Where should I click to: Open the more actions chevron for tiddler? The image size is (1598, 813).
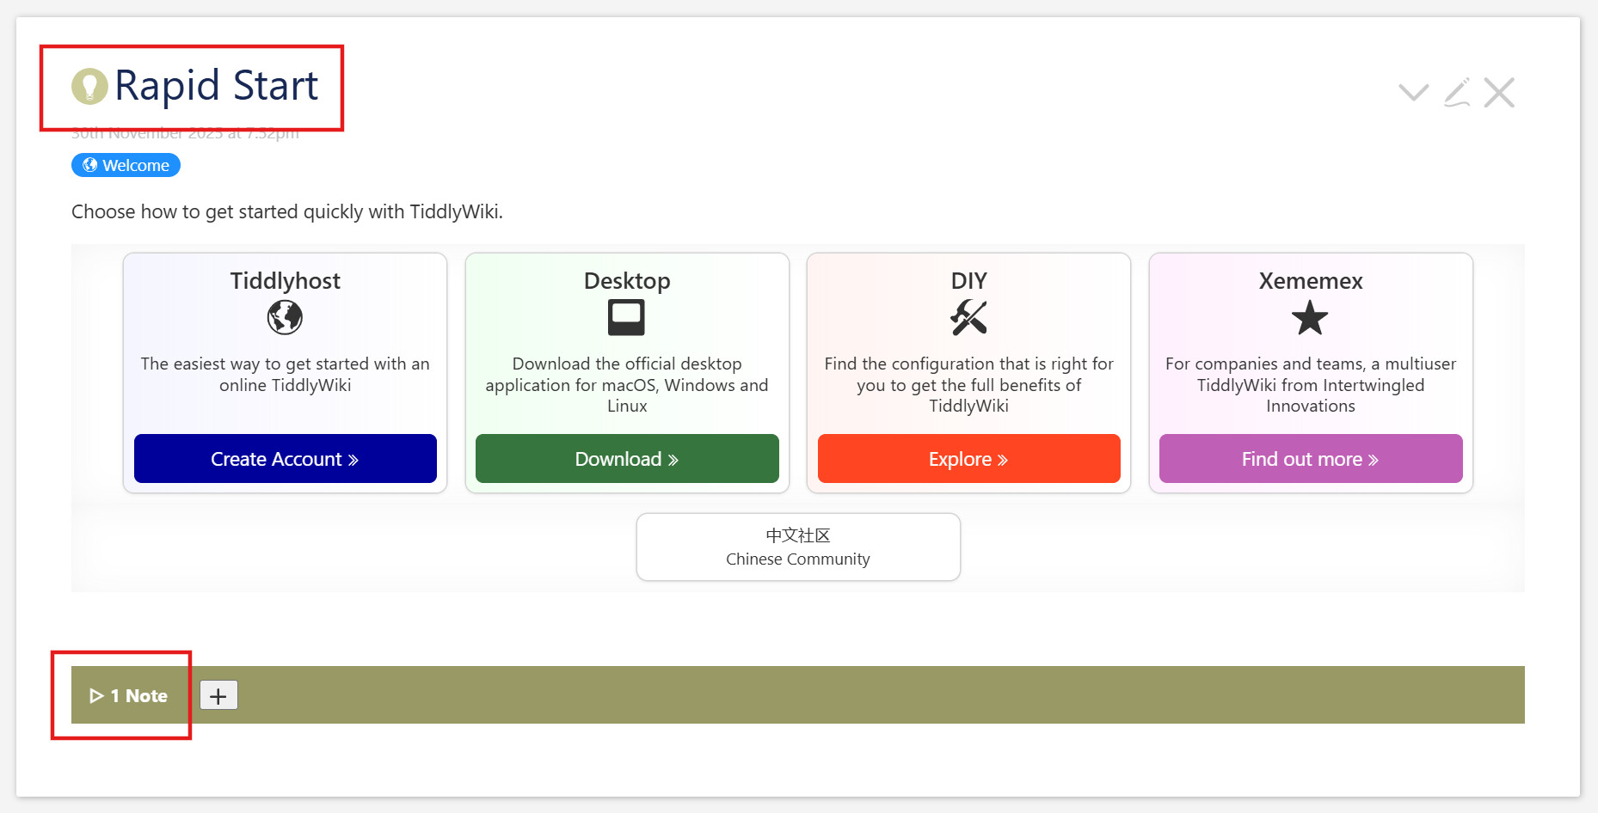coord(1413,92)
